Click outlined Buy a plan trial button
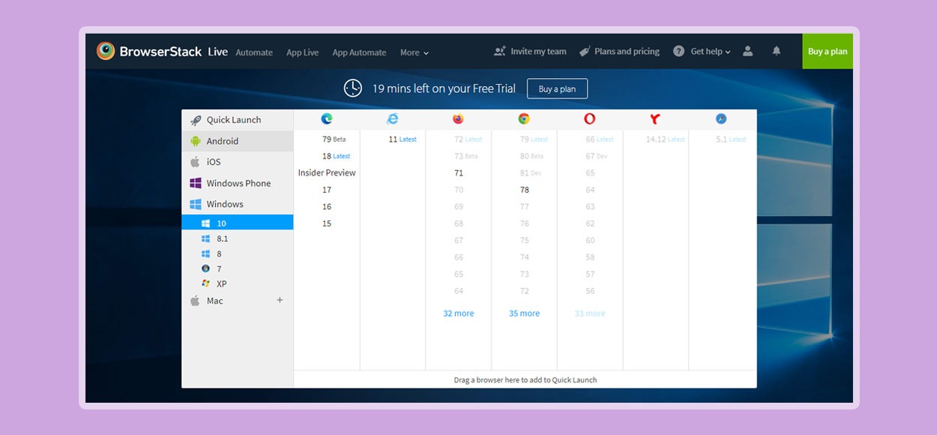The image size is (937, 435). (x=557, y=88)
